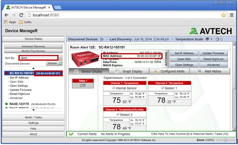Click the browser forward arrow

click(x=14, y=15)
